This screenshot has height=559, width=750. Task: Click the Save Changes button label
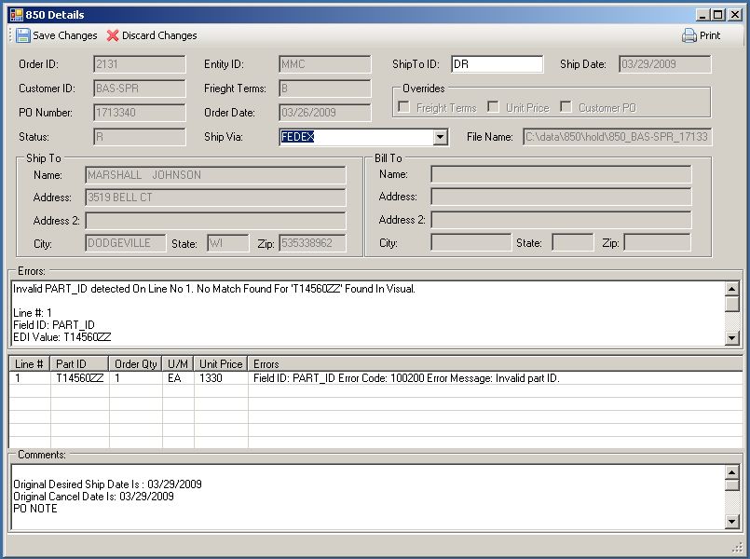65,35
